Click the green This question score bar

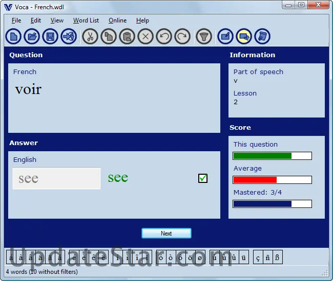click(272, 156)
